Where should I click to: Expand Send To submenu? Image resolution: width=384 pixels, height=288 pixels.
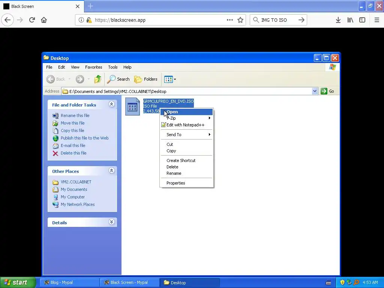[x=187, y=135]
